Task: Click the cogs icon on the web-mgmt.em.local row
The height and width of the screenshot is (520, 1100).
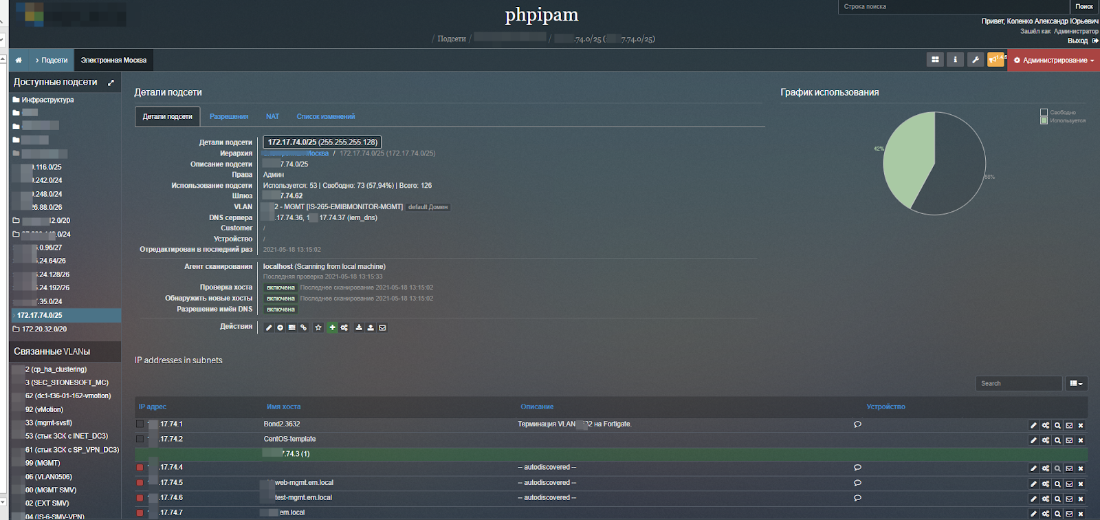Action: pos(1046,484)
